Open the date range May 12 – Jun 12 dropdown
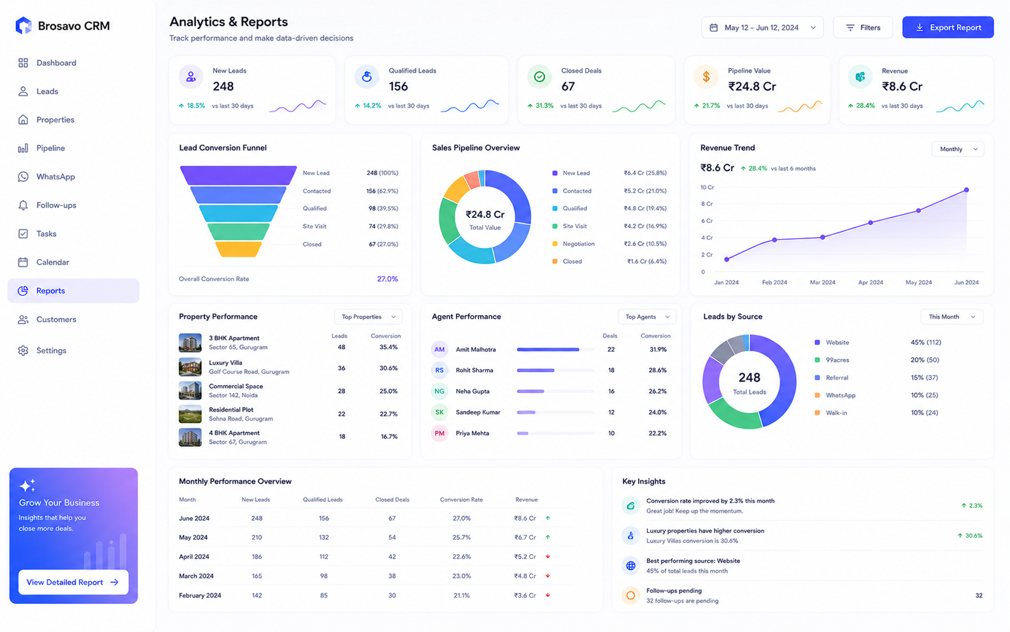1010x632 pixels. point(762,27)
